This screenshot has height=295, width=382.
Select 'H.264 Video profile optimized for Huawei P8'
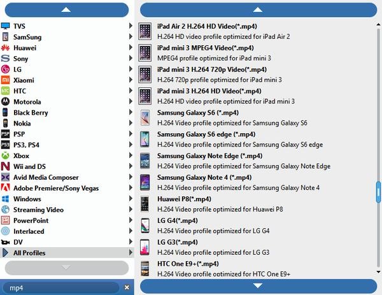click(x=220, y=209)
